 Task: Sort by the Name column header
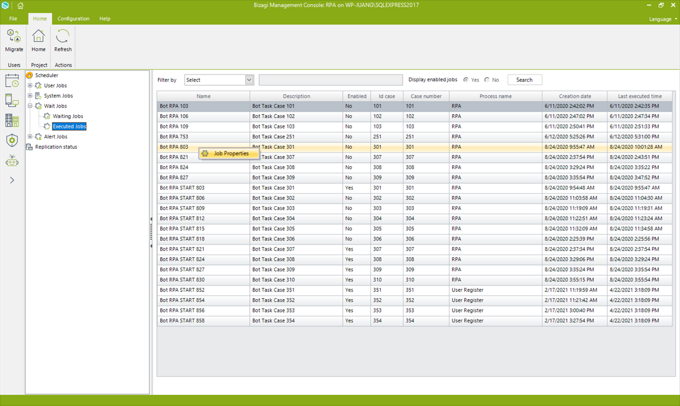(204, 96)
